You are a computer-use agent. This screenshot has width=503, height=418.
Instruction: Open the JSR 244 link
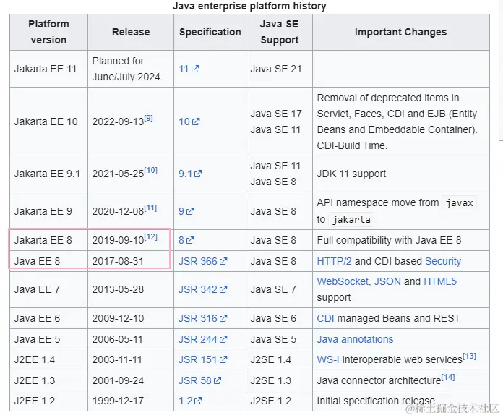(x=203, y=339)
